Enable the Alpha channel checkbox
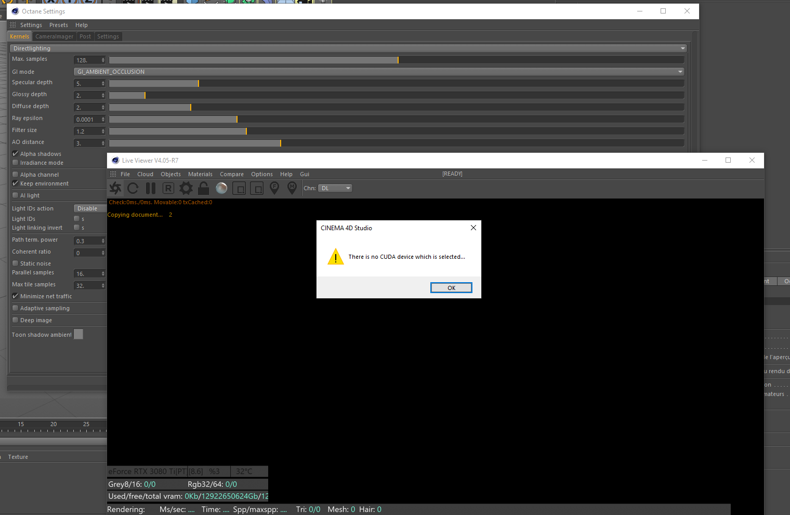Image resolution: width=790 pixels, height=515 pixels. (16, 175)
